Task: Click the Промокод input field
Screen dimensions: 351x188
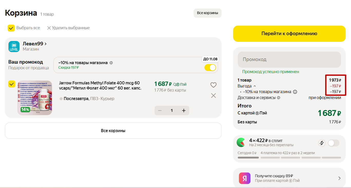Action: pos(289,60)
